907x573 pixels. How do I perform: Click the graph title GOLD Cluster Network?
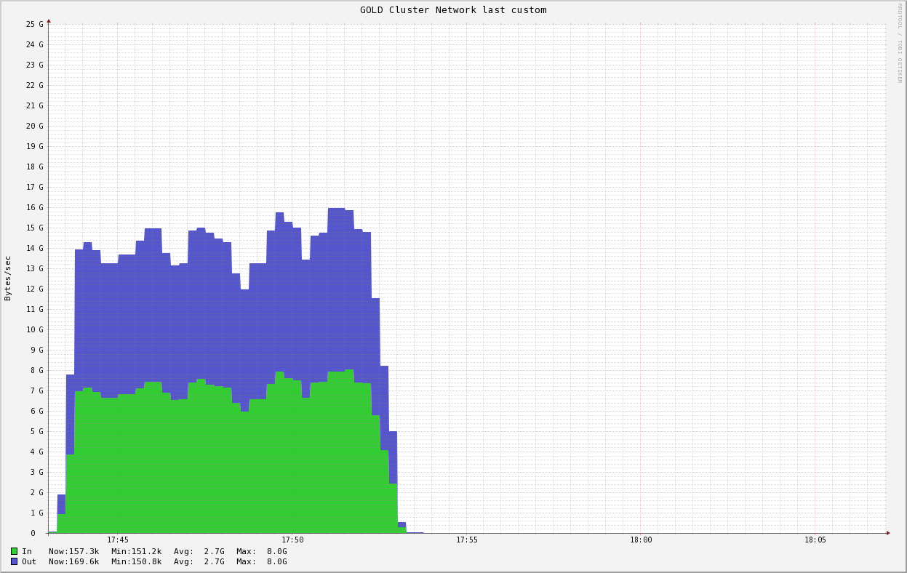(x=452, y=10)
